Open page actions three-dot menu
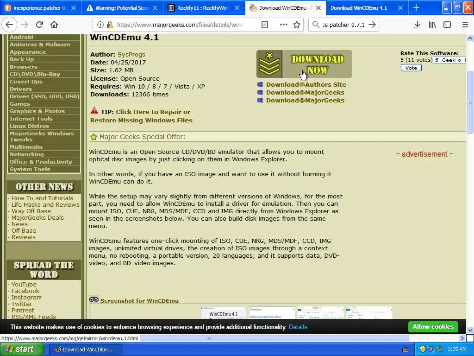 (283, 25)
